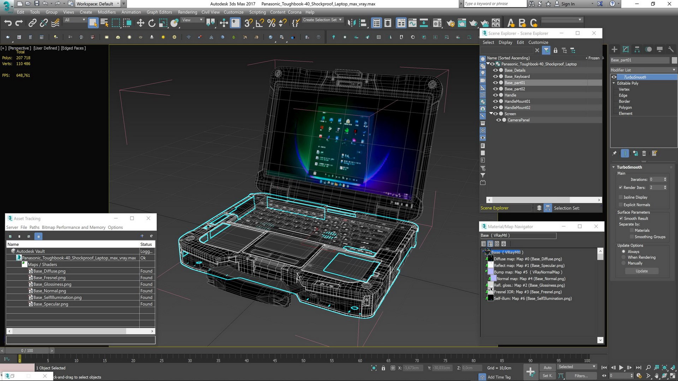
Task: Click Pin Stack below modifier stack
Action: click(614, 153)
